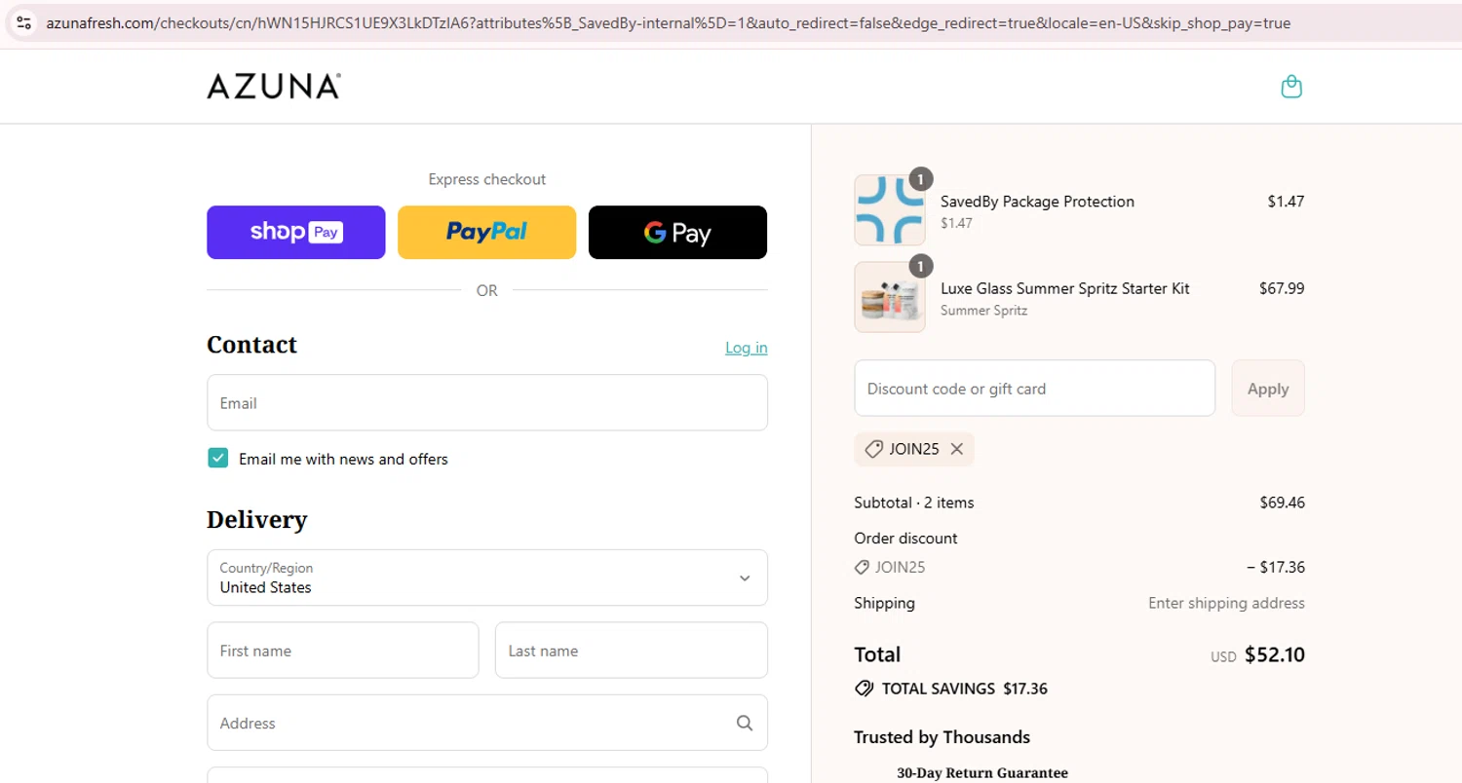Image resolution: width=1462 pixels, height=783 pixels.
Task: Focus the Last name field
Action: pos(632,651)
